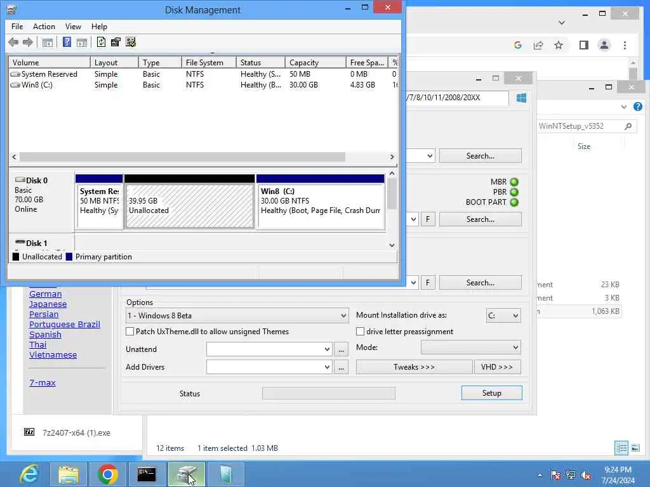Click the VHD >>> button
The height and width of the screenshot is (487, 650).
click(498, 367)
